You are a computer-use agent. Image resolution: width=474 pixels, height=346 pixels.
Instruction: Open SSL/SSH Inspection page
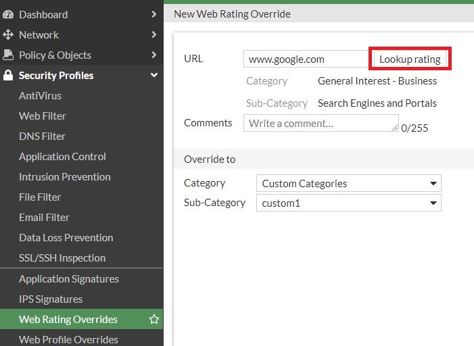(x=62, y=258)
